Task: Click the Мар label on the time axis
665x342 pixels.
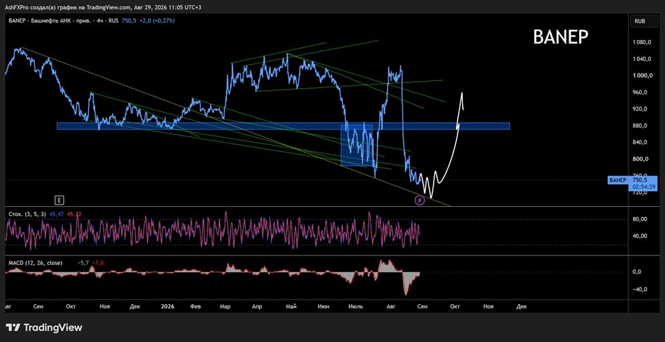Action: coord(225,306)
